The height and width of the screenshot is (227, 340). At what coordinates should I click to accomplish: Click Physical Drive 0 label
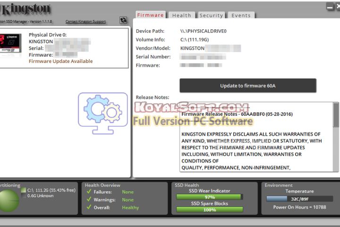click(x=48, y=35)
